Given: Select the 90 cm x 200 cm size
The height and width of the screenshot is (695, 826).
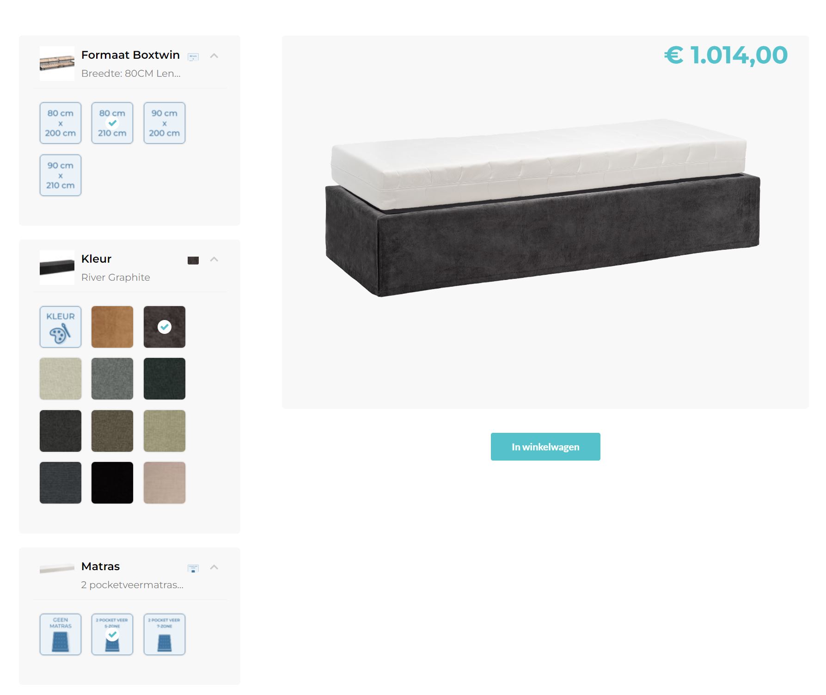Looking at the screenshot, I should [165, 123].
